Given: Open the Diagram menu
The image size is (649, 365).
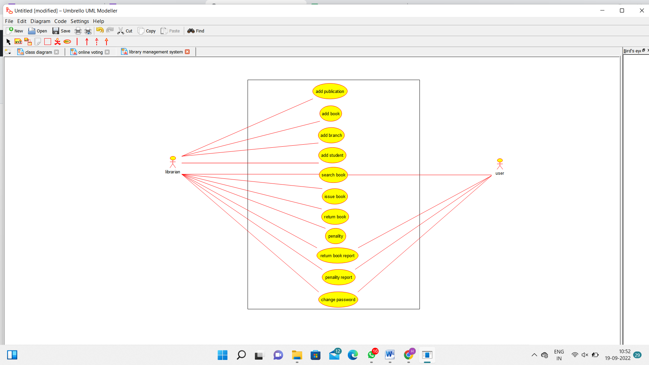Looking at the screenshot, I should pyautogui.click(x=40, y=21).
